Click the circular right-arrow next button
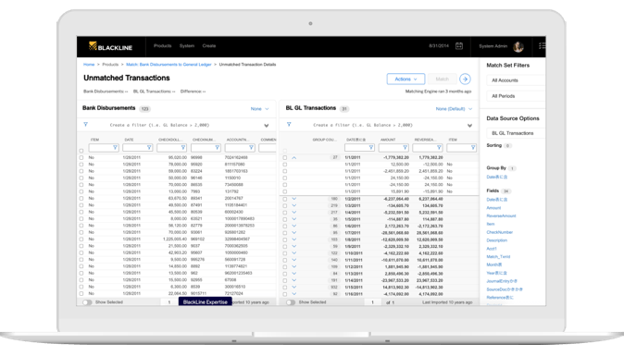This screenshot has height=356, width=624. 465,80
